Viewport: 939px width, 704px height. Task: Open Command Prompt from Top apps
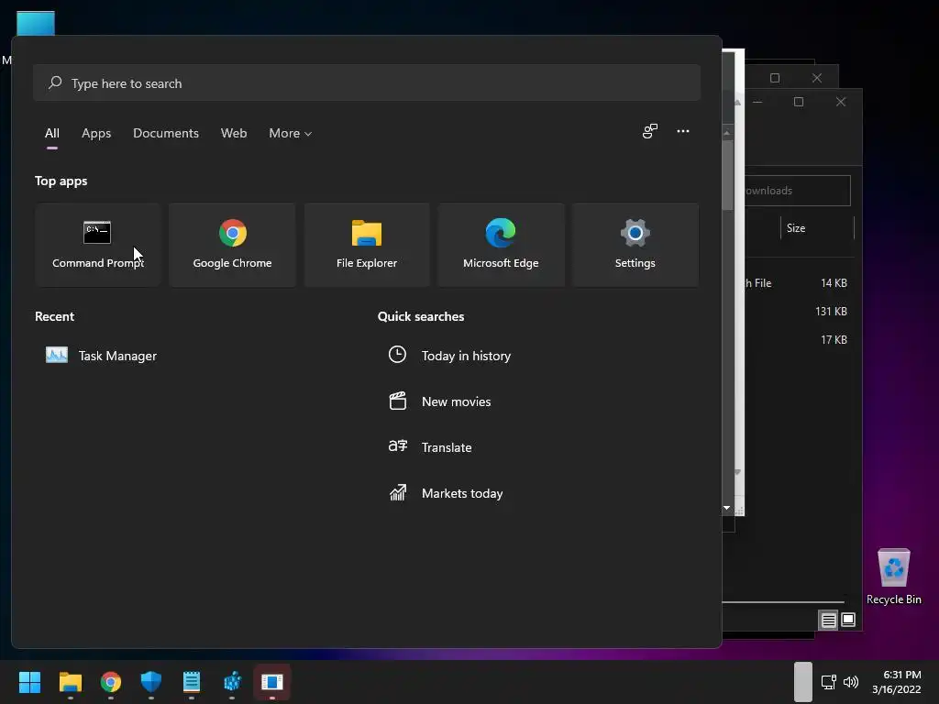97,245
